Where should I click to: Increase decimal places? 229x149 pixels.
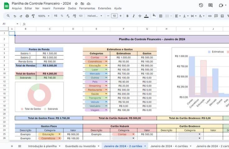point(74,16)
